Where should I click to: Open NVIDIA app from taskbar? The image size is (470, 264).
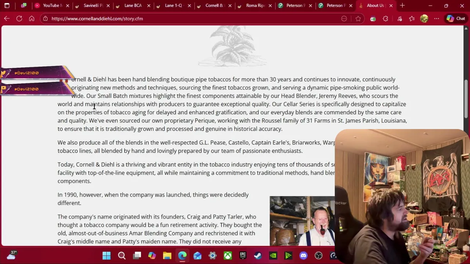click(x=273, y=256)
